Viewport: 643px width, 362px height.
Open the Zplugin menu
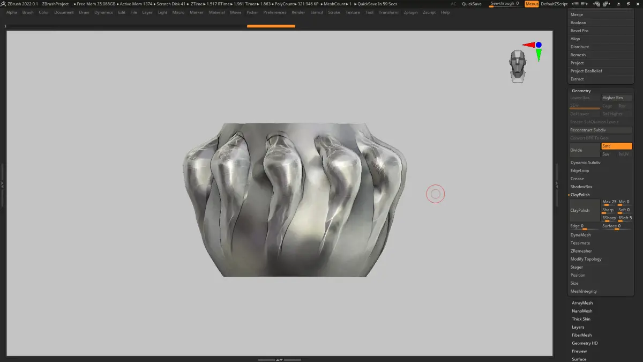pos(411,12)
